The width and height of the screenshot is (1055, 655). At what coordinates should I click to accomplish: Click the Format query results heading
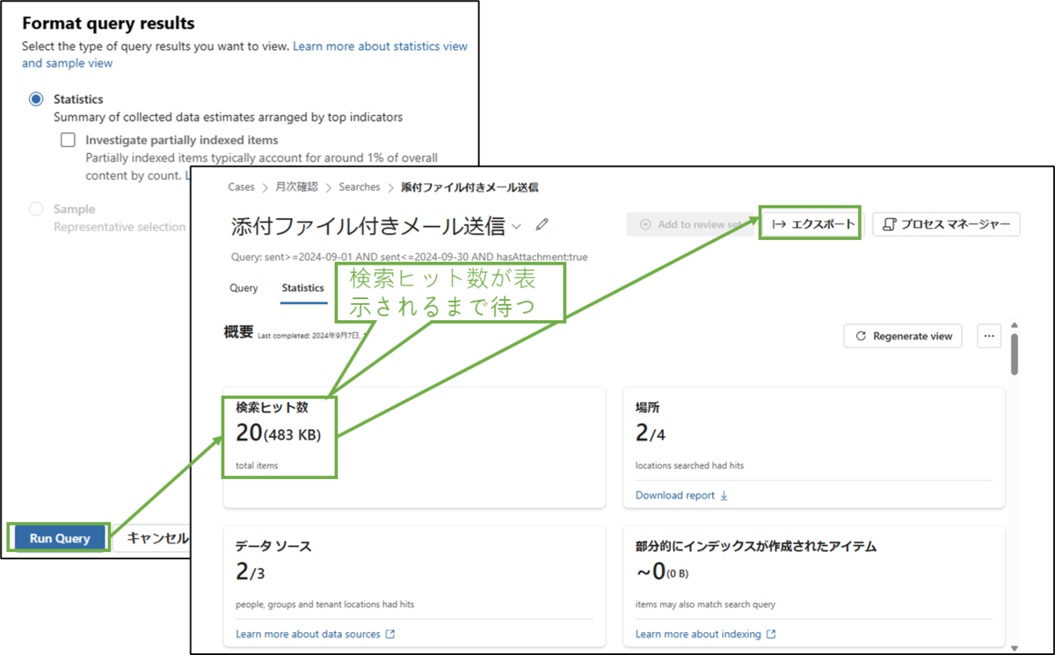[x=108, y=23]
